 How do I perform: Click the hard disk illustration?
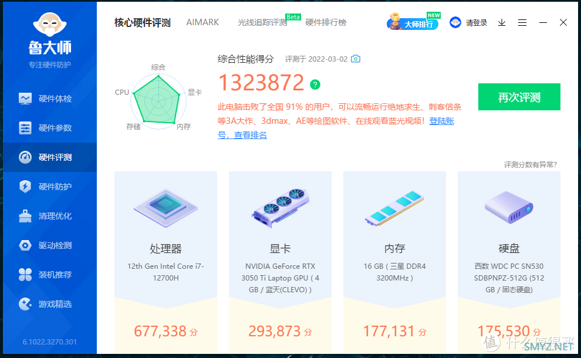pyautogui.click(x=509, y=208)
